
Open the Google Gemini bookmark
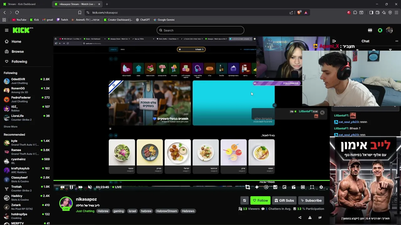click(164, 20)
